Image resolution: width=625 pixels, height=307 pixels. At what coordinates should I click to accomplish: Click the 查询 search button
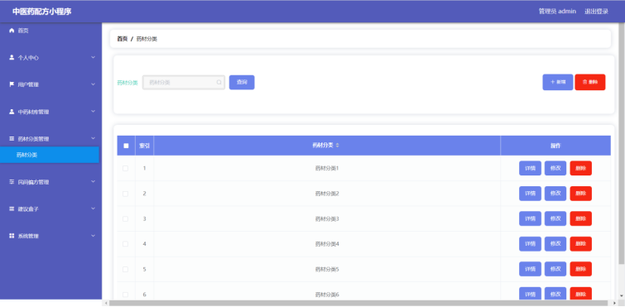[x=242, y=83]
